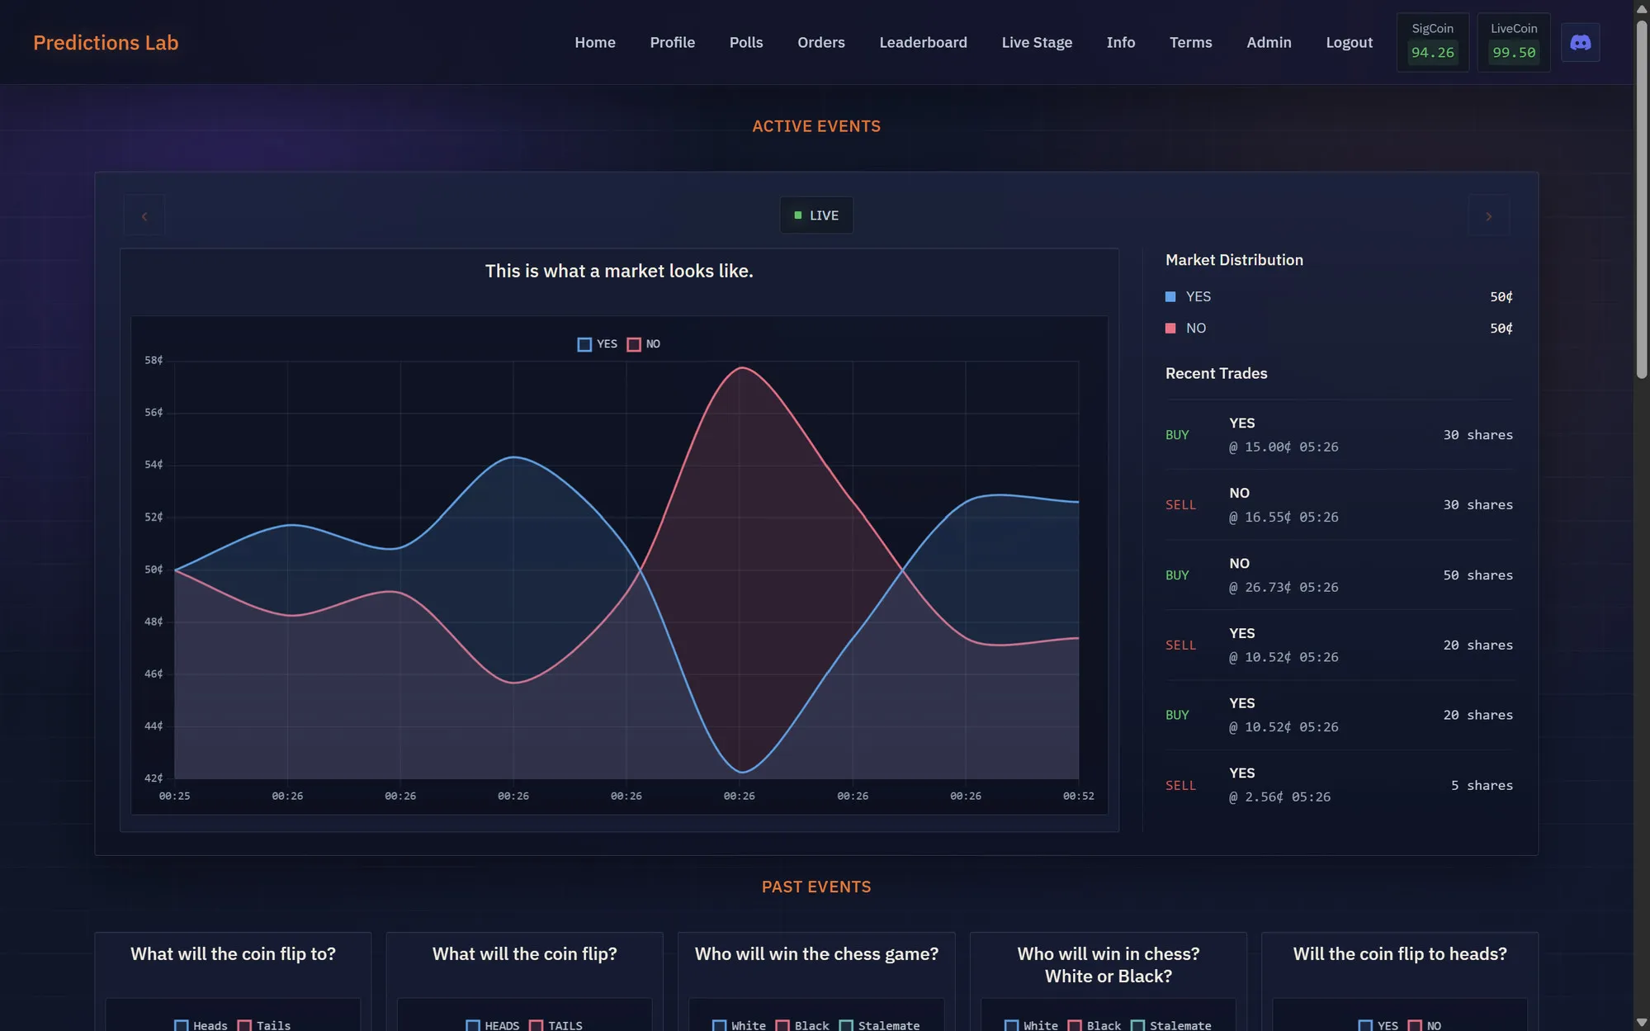The image size is (1650, 1031).
Task: Open the Home page
Action: [x=595, y=42]
